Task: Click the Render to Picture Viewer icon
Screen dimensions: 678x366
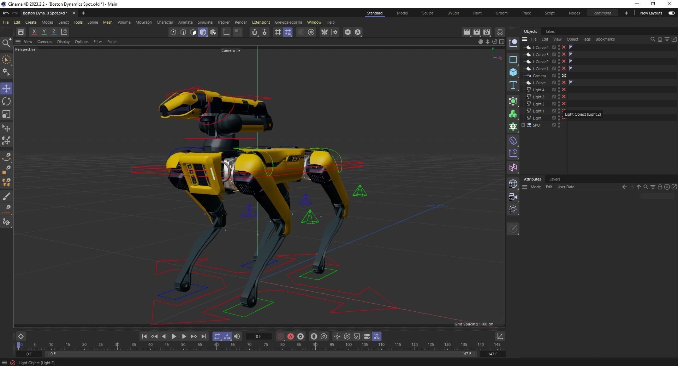Action: 477,32
